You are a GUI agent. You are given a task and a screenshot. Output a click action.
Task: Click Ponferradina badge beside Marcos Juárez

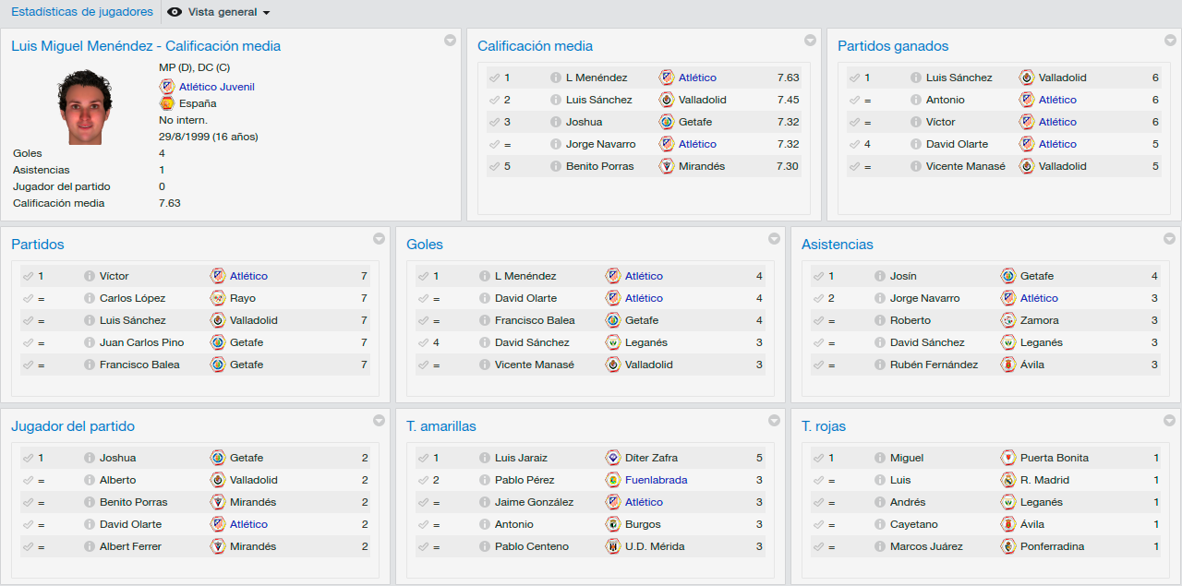tap(1008, 546)
